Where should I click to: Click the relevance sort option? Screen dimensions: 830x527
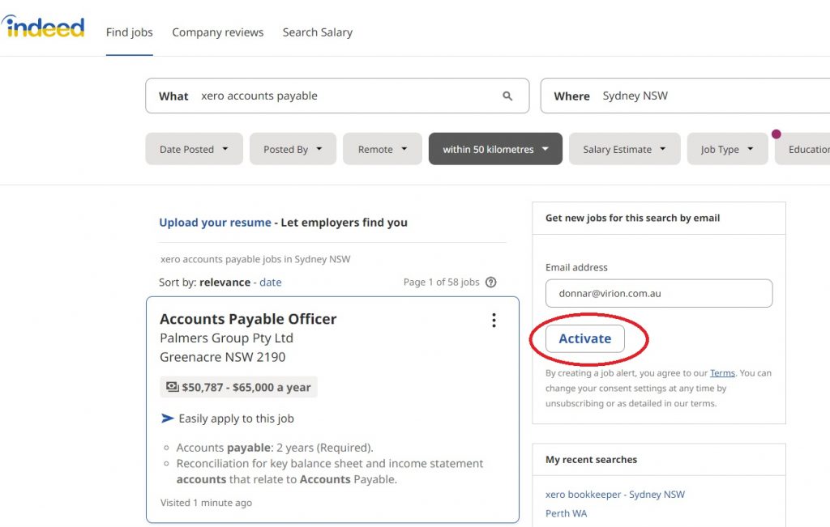(225, 283)
